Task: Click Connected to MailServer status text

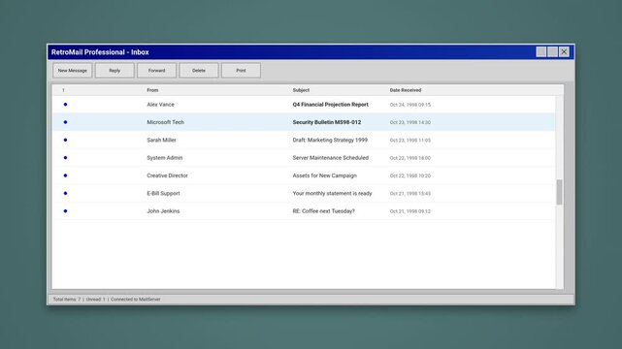Action: click(135, 300)
